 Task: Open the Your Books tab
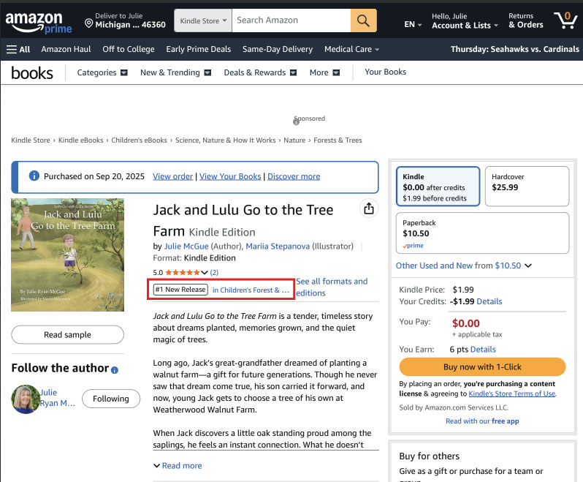click(x=385, y=72)
